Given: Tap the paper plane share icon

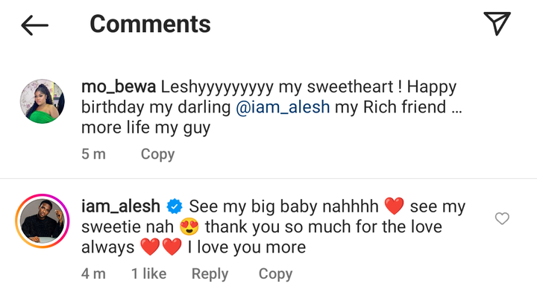Looking at the screenshot, I should click(496, 24).
